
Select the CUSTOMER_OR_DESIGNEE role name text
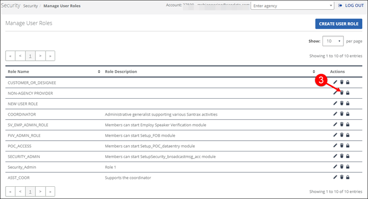point(32,83)
